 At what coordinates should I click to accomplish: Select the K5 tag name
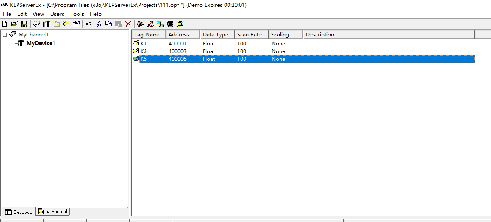143,59
